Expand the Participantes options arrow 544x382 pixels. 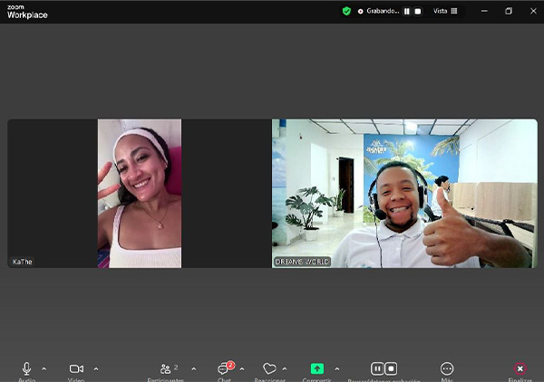click(193, 368)
